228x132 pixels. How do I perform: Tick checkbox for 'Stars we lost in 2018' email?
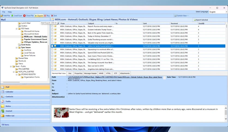point(52,66)
